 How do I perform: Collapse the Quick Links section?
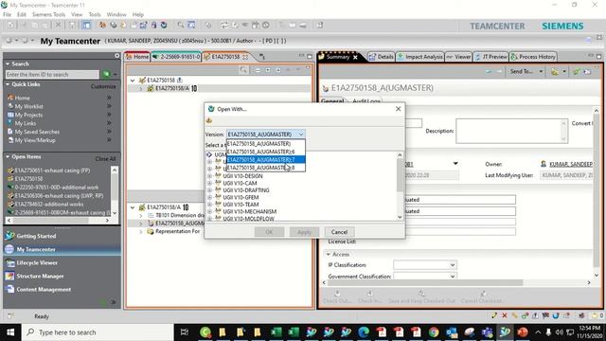pyautogui.click(x=8, y=84)
